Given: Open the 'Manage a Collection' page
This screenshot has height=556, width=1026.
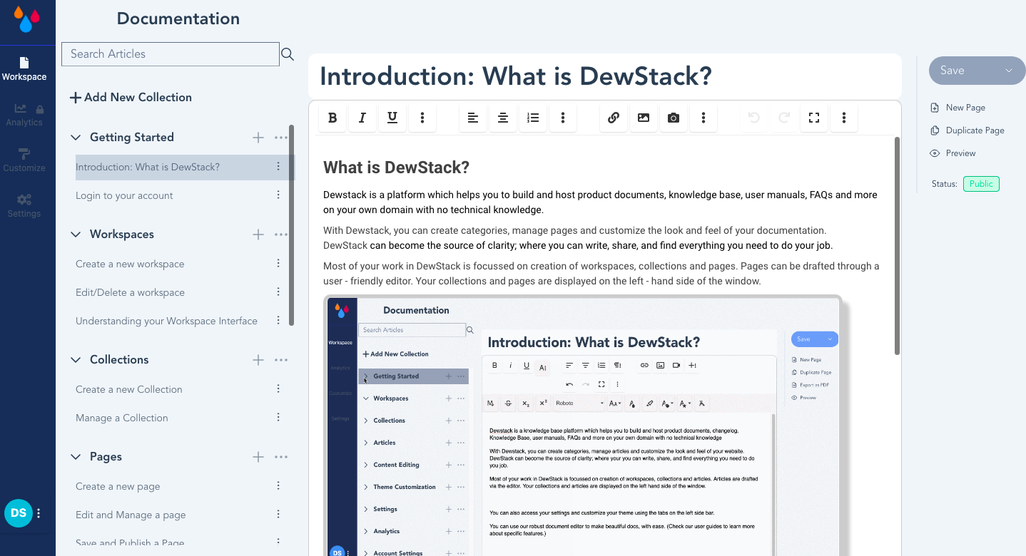Looking at the screenshot, I should tap(122, 418).
